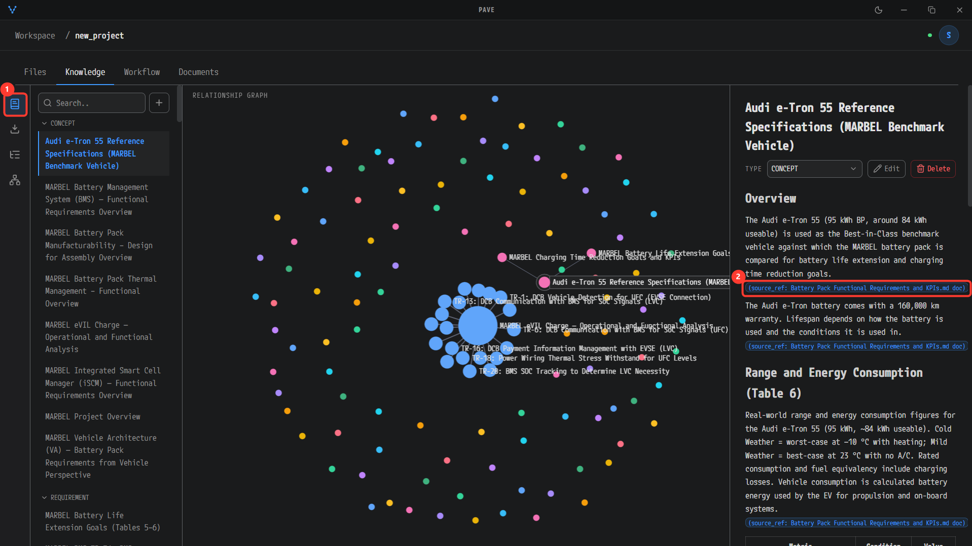This screenshot has width=972, height=546.
Task: Select MARBEL Battery Management System overview item
Action: 103,200
